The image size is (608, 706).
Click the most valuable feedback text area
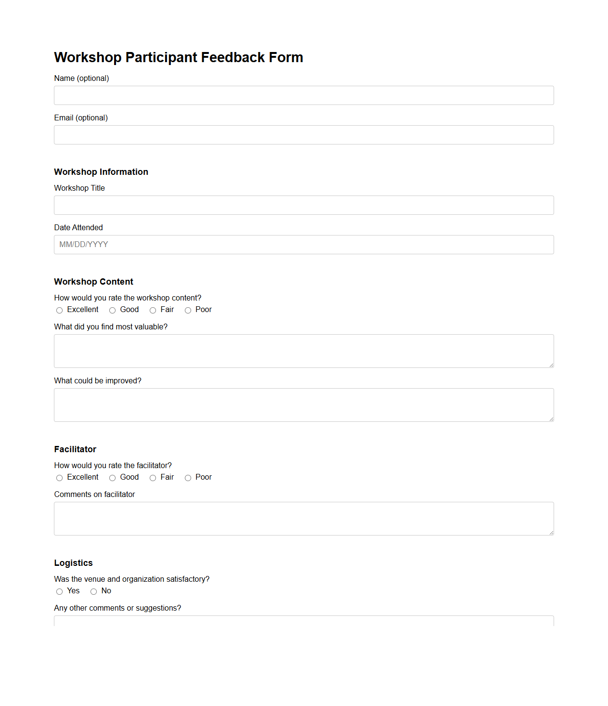click(x=303, y=351)
